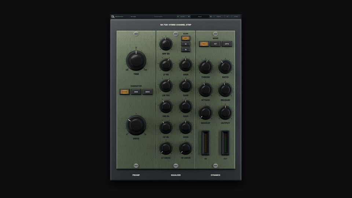This screenshot has width=352, height=198.
Task: Click the TRIM knob
Action: (136, 60)
